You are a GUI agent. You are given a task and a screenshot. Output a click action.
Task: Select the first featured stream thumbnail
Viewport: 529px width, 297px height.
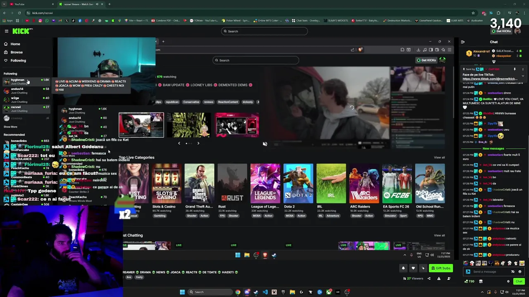click(141, 125)
